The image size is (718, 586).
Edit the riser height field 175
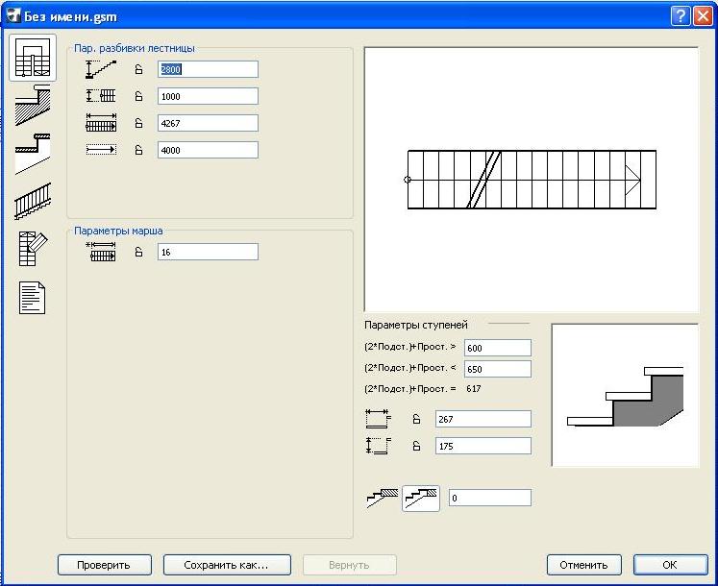pyautogui.click(x=483, y=446)
